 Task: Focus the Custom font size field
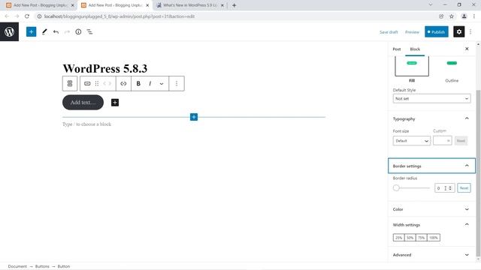[x=442, y=140]
